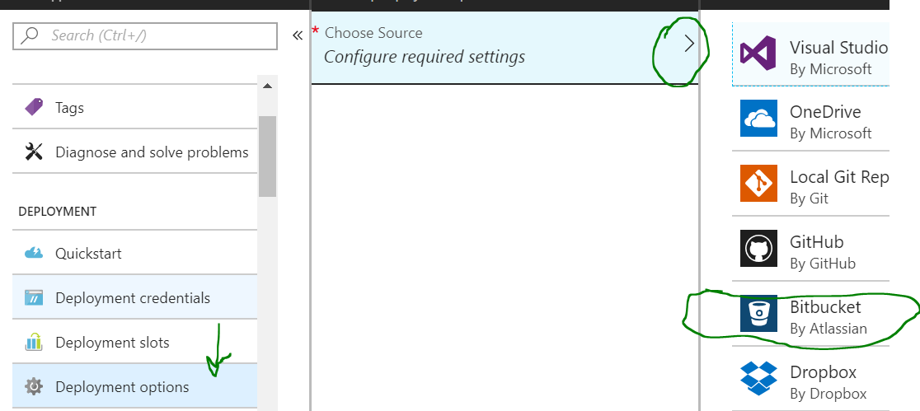Click the Quickstart cloud icon
The image size is (920, 411).
[x=34, y=254]
